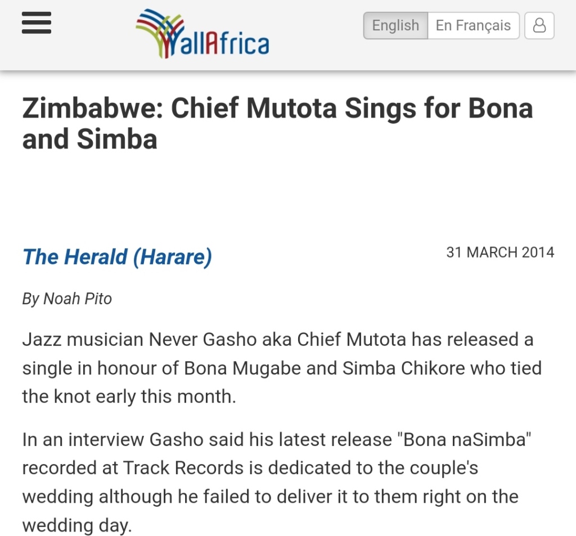Click "Jazz musician" at the article start

[82, 340]
